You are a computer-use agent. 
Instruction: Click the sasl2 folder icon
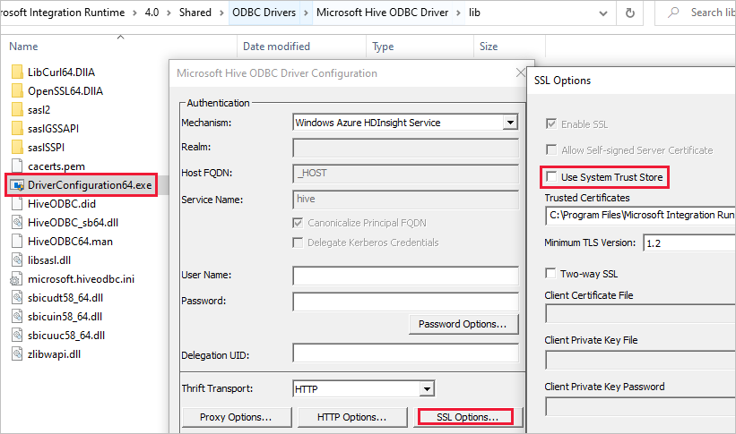17,110
